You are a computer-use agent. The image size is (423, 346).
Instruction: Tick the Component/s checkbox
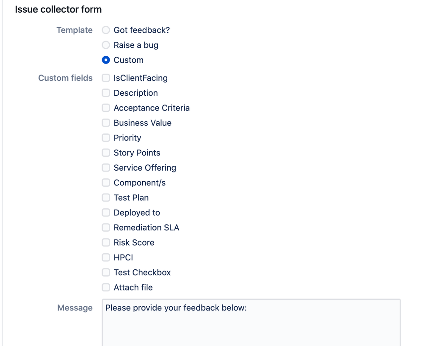(106, 183)
